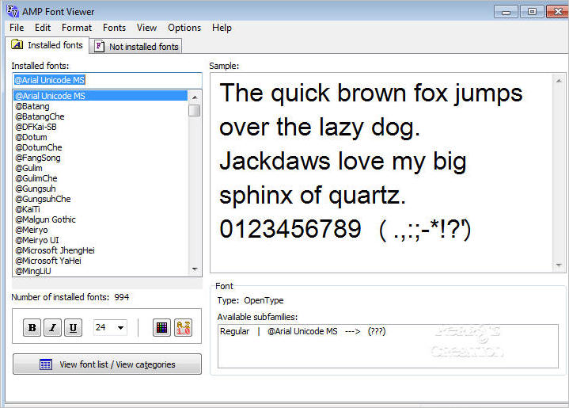Image resolution: width=569 pixels, height=408 pixels.
Task: Select the Installed fonts tab
Action: [47, 46]
